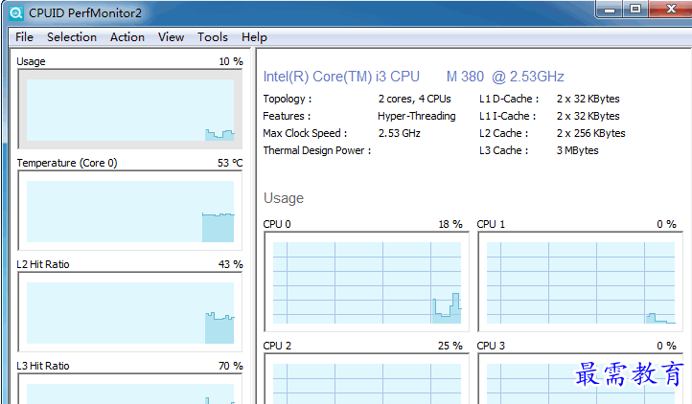Viewport: 692px width, 404px height.
Task: Maximize the PerfMonitor2 window
Action: point(635,9)
